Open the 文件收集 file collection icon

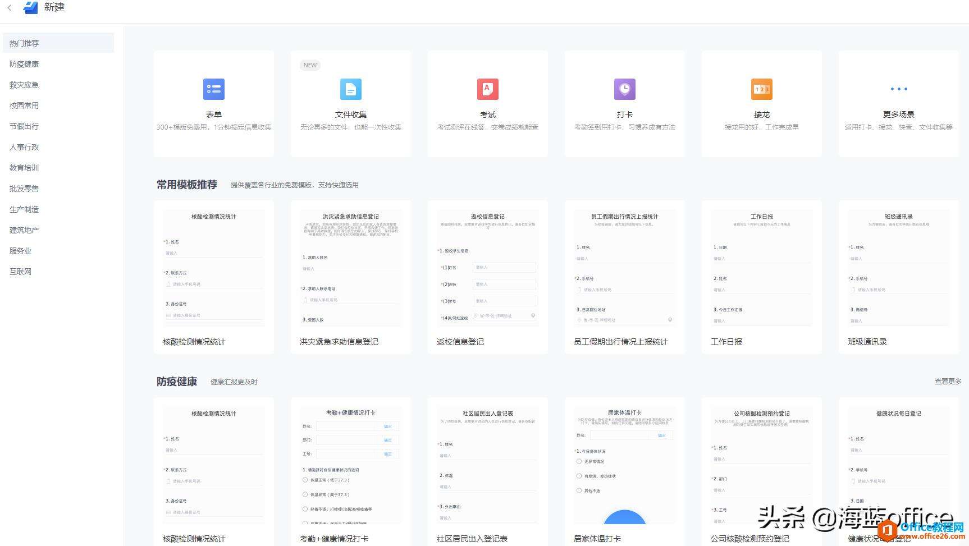coord(351,89)
